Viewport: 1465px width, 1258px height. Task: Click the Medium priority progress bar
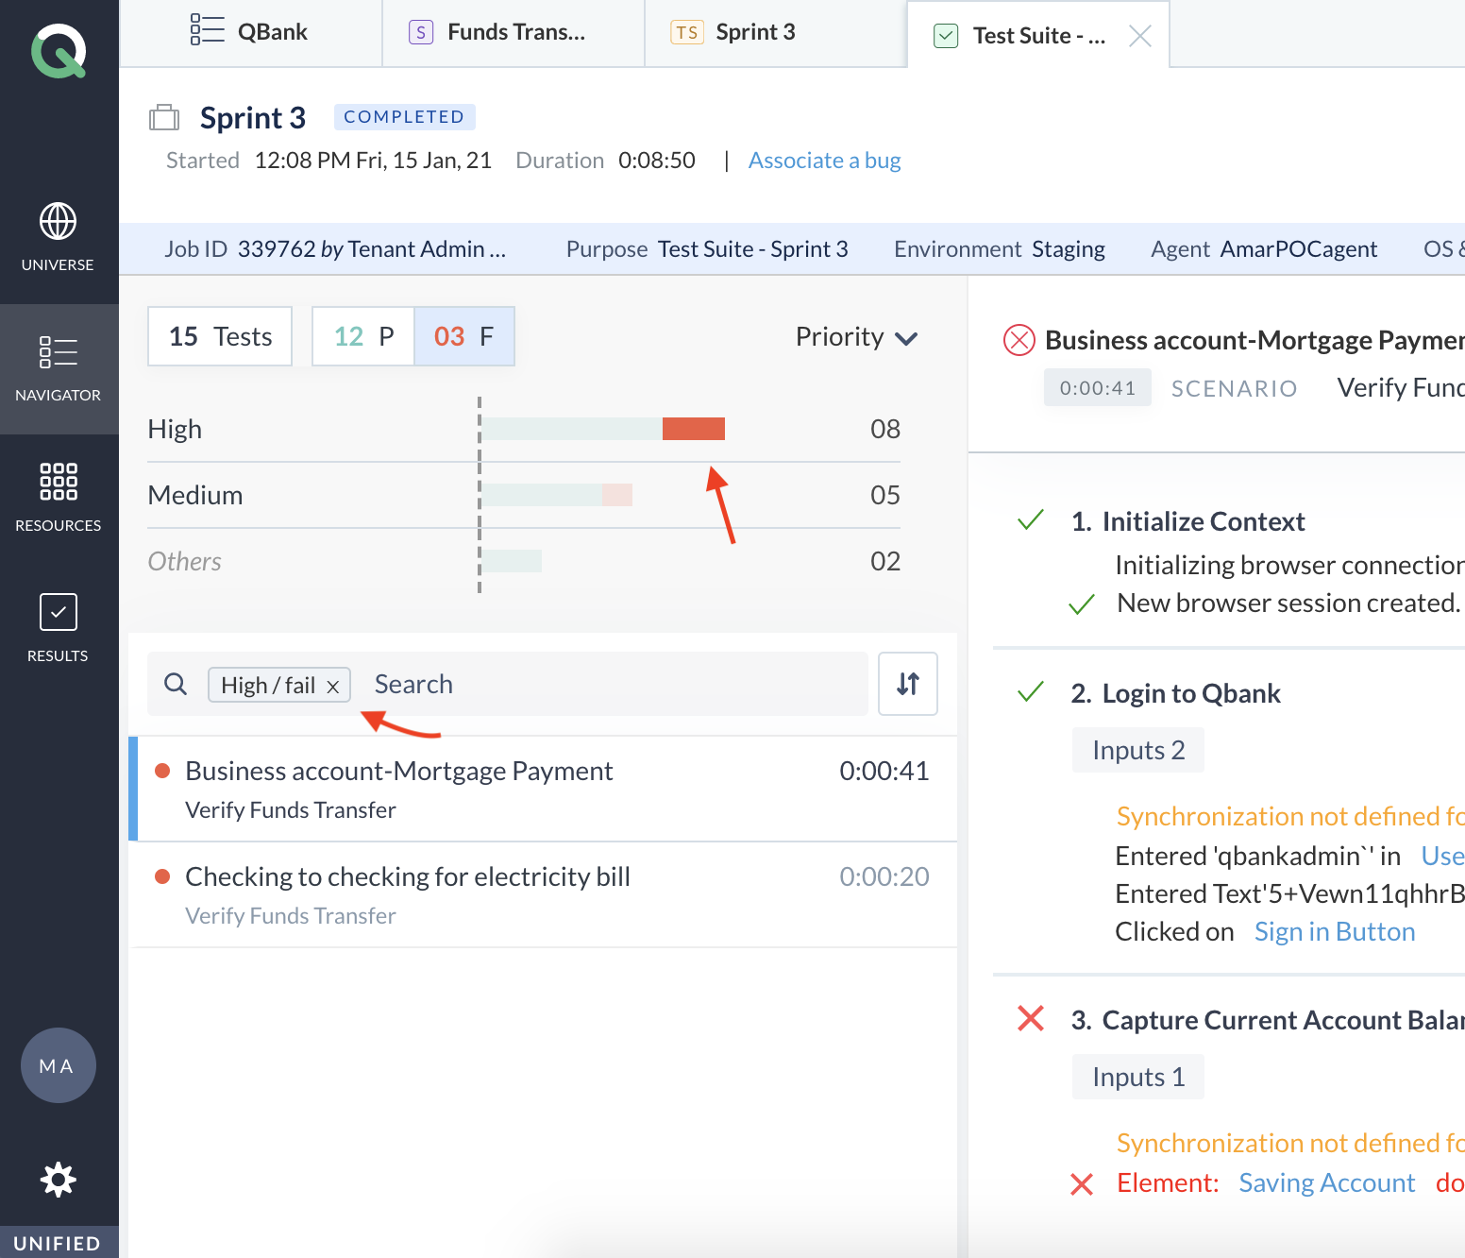[x=558, y=495]
